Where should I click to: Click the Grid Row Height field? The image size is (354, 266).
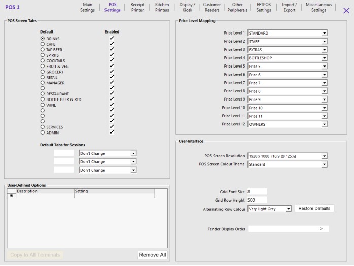coord(257,200)
